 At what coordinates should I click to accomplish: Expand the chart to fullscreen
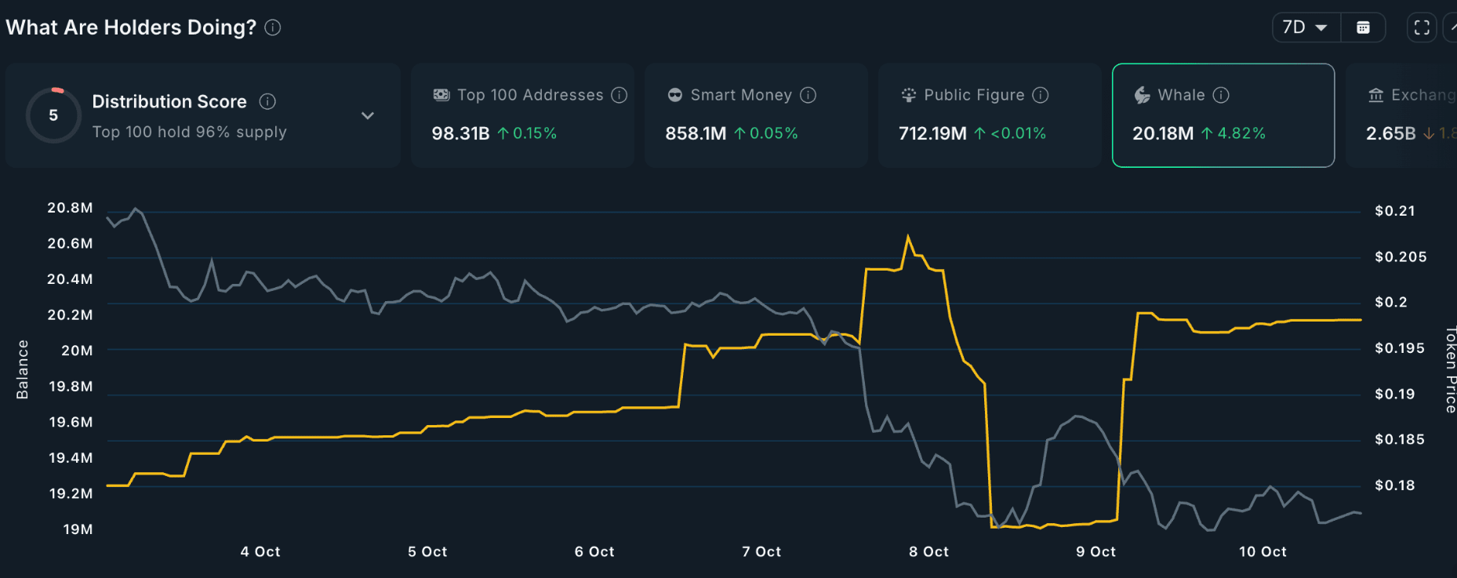(x=1422, y=27)
